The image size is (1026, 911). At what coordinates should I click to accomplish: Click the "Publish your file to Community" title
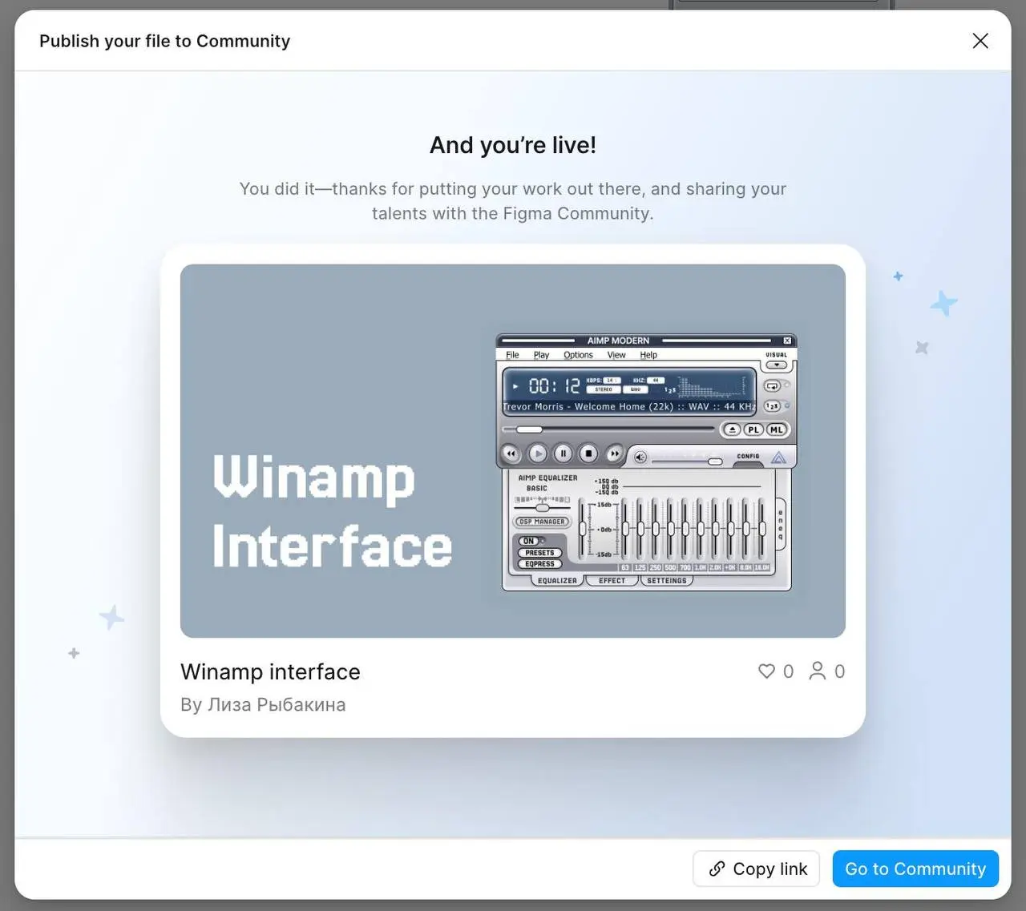click(164, 41)
